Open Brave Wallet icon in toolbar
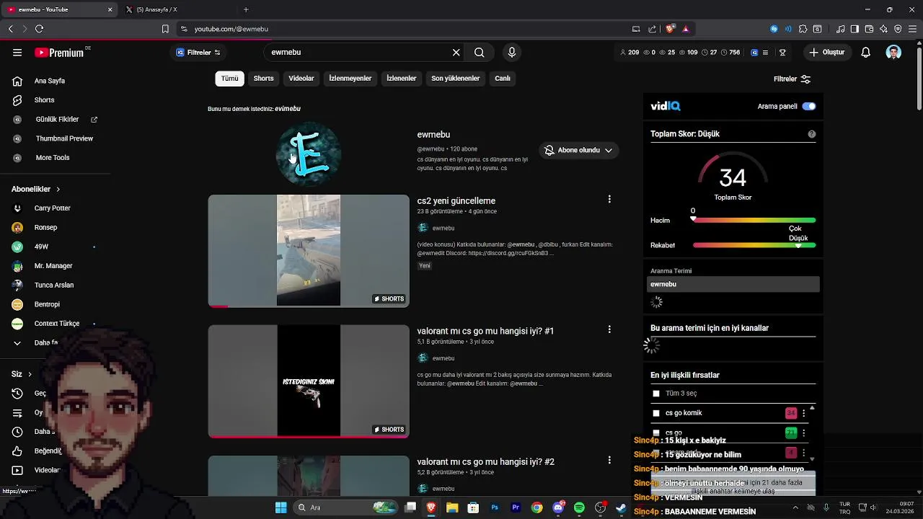Screen dimensions: 923x519 click(x=869, y=29)
